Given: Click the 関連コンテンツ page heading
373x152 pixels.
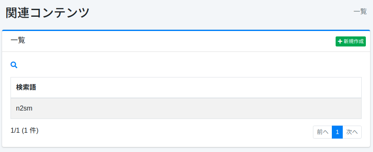Looking at the screenshot, I should click(x=47, y=13).
